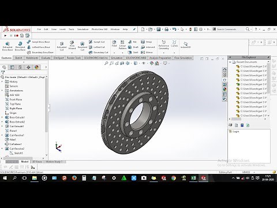
Task: Expand the Cut-Revolve1 feature
Action: click(x=2, y=135)
